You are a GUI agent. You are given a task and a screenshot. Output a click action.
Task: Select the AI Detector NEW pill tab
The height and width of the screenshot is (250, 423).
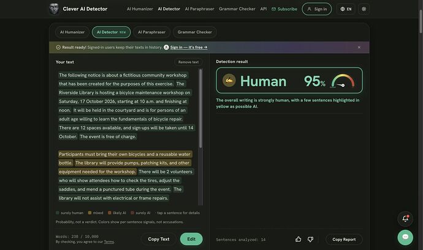click(111, 32)
